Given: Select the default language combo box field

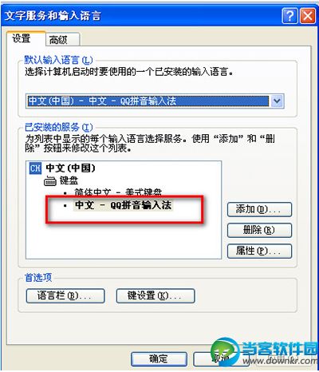Looking at the screenshot, I should (x=155, y=101).
